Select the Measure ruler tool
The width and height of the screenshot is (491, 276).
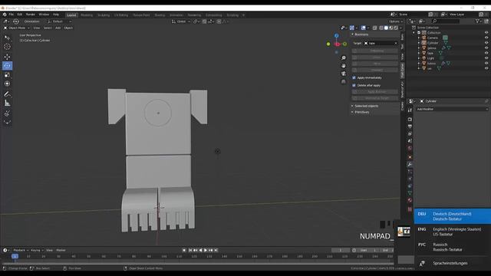tap(7, 103)
